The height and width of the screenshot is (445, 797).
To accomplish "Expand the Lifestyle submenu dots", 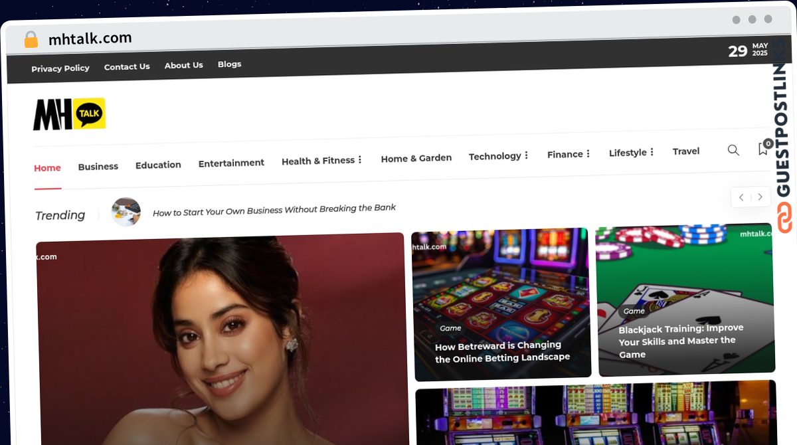I will coord(652,152).
